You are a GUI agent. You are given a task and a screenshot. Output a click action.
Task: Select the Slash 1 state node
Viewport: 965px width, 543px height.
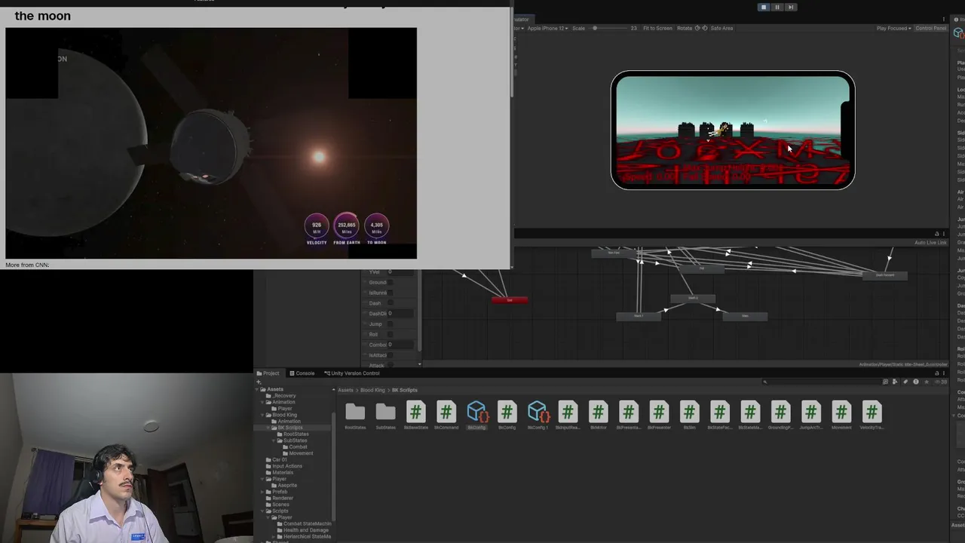click(639, 316)
